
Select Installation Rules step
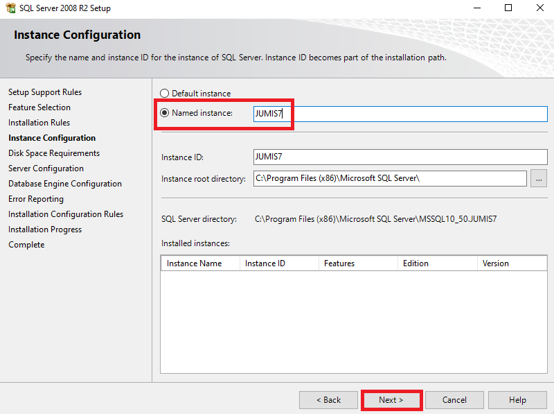[x=39, y=123]
